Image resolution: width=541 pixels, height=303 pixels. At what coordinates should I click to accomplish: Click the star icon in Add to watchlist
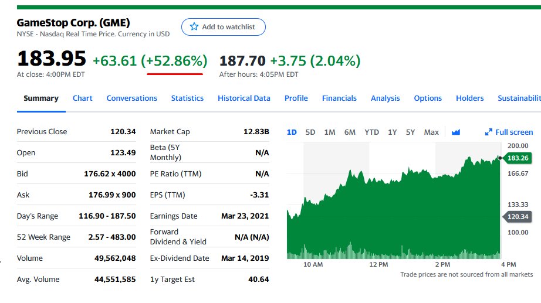[194, 26]
